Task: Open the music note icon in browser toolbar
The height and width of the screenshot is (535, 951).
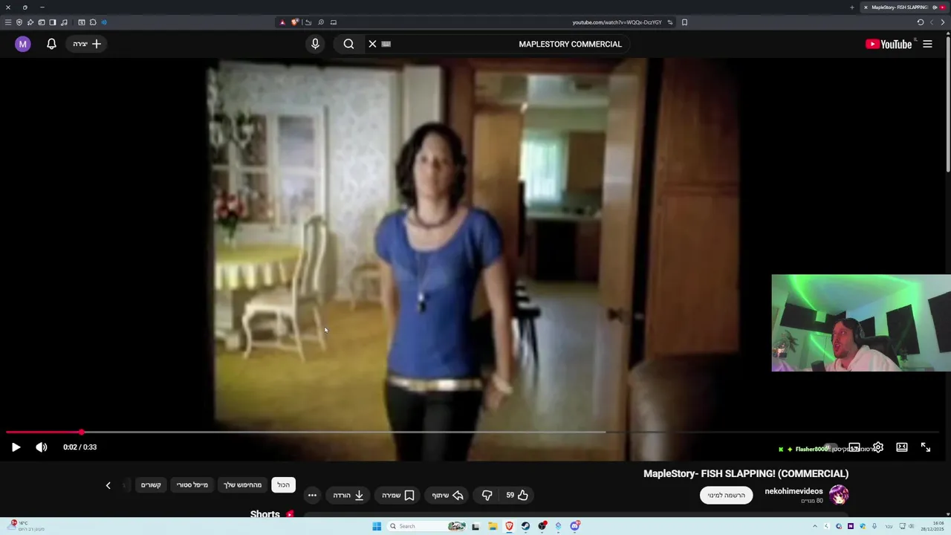Action: pos(64,22)
